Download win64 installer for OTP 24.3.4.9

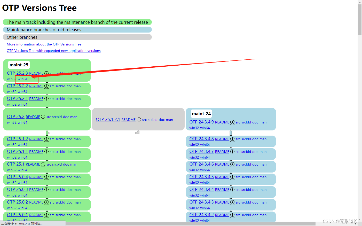[x=205, y=128]
